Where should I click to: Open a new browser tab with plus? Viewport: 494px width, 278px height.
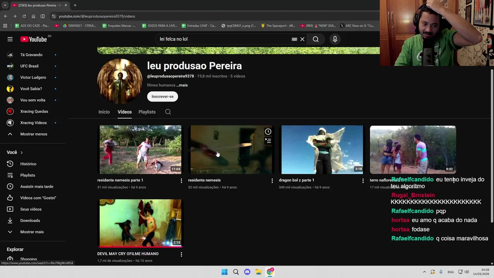tap(75, 5)
